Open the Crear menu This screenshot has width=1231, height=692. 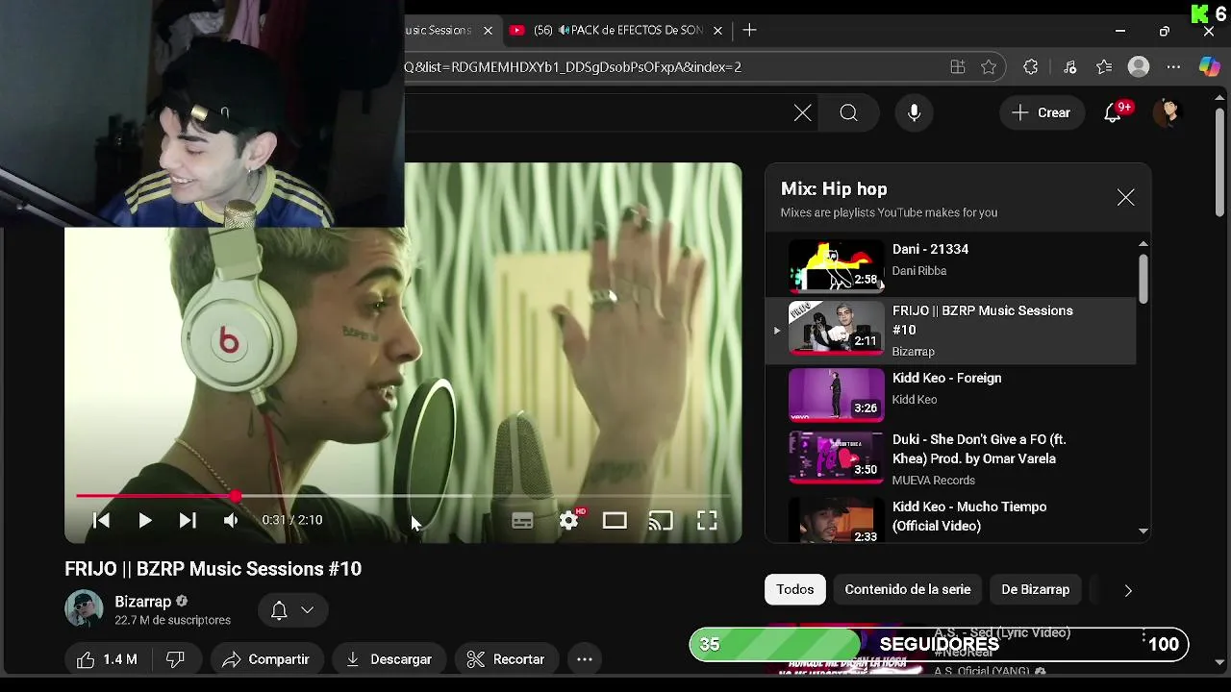1042,112
